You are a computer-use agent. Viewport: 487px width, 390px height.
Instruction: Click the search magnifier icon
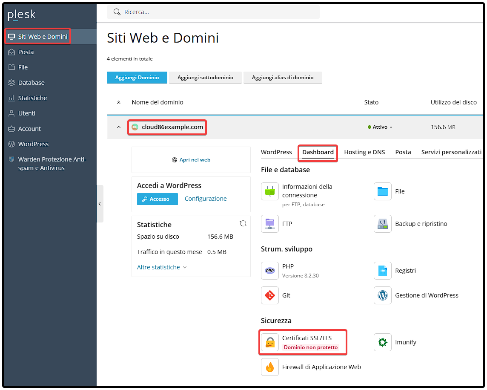117,12
